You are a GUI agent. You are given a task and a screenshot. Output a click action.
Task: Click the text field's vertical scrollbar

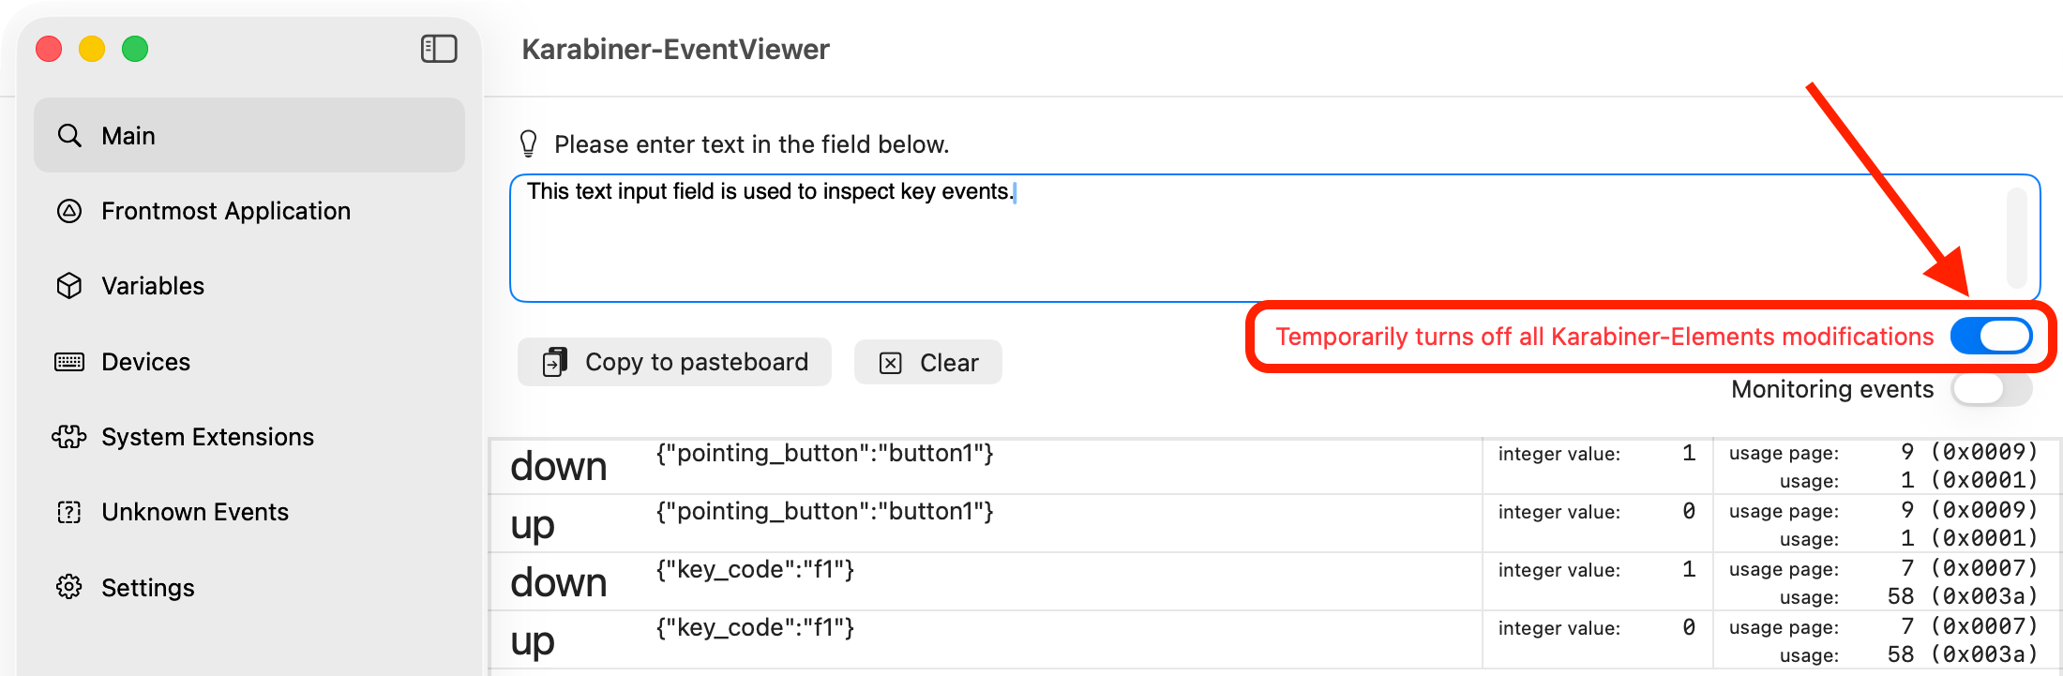tap(2016, 238)
